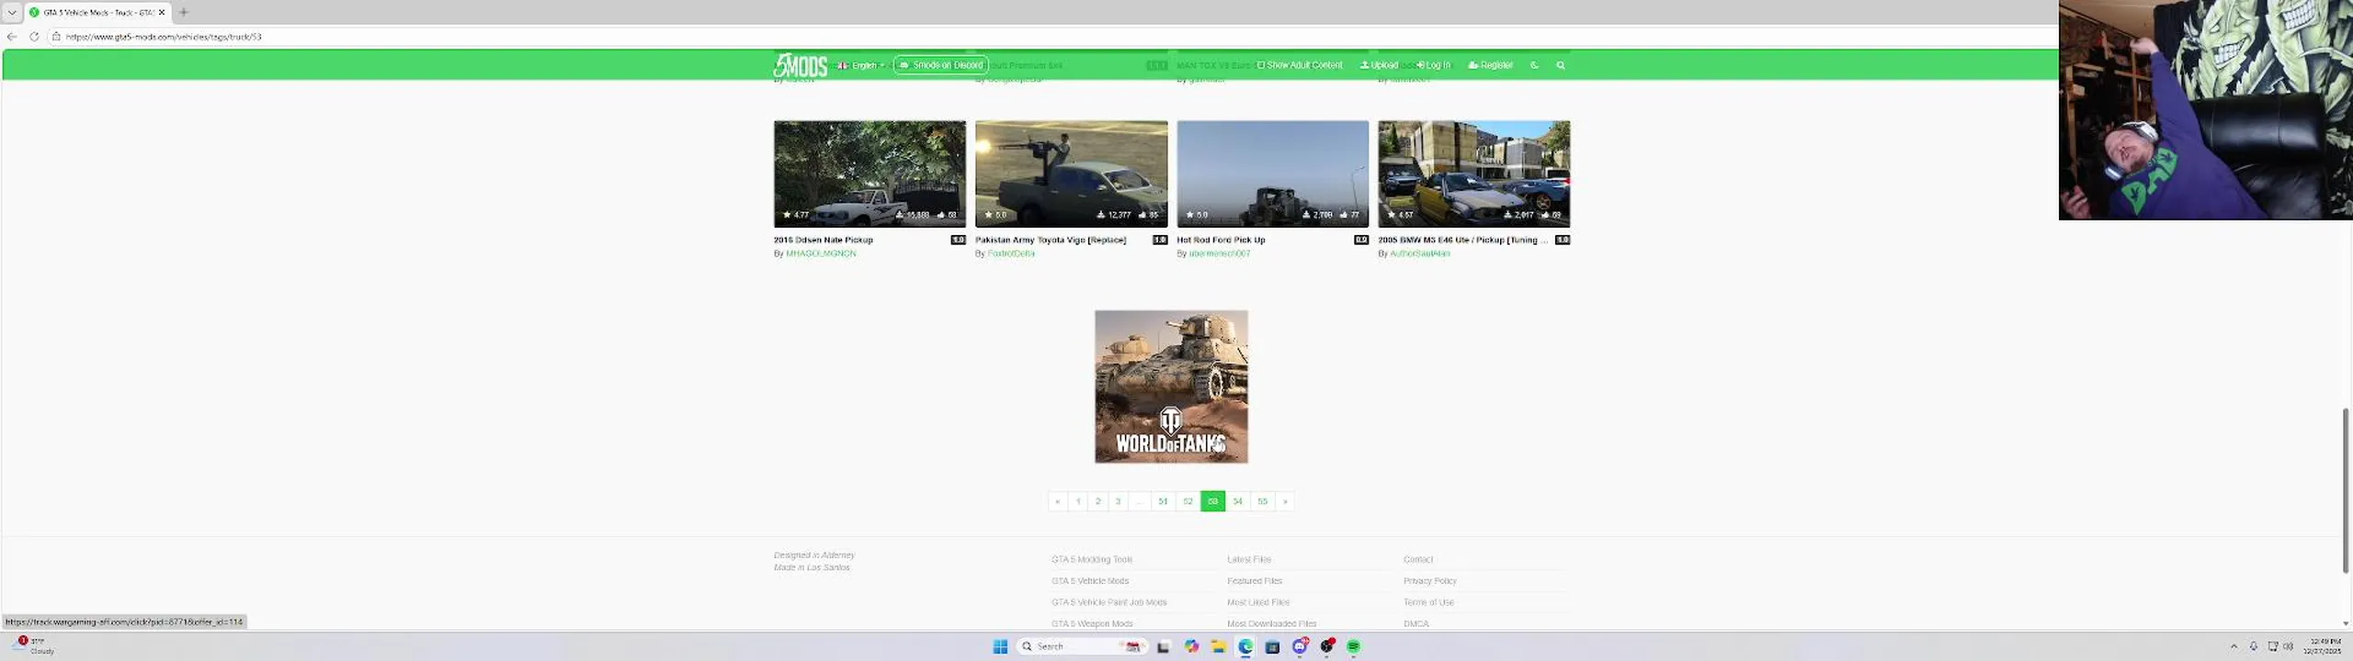
Task: Open the 5MODS logo home link
Action: tap(800, 65)
